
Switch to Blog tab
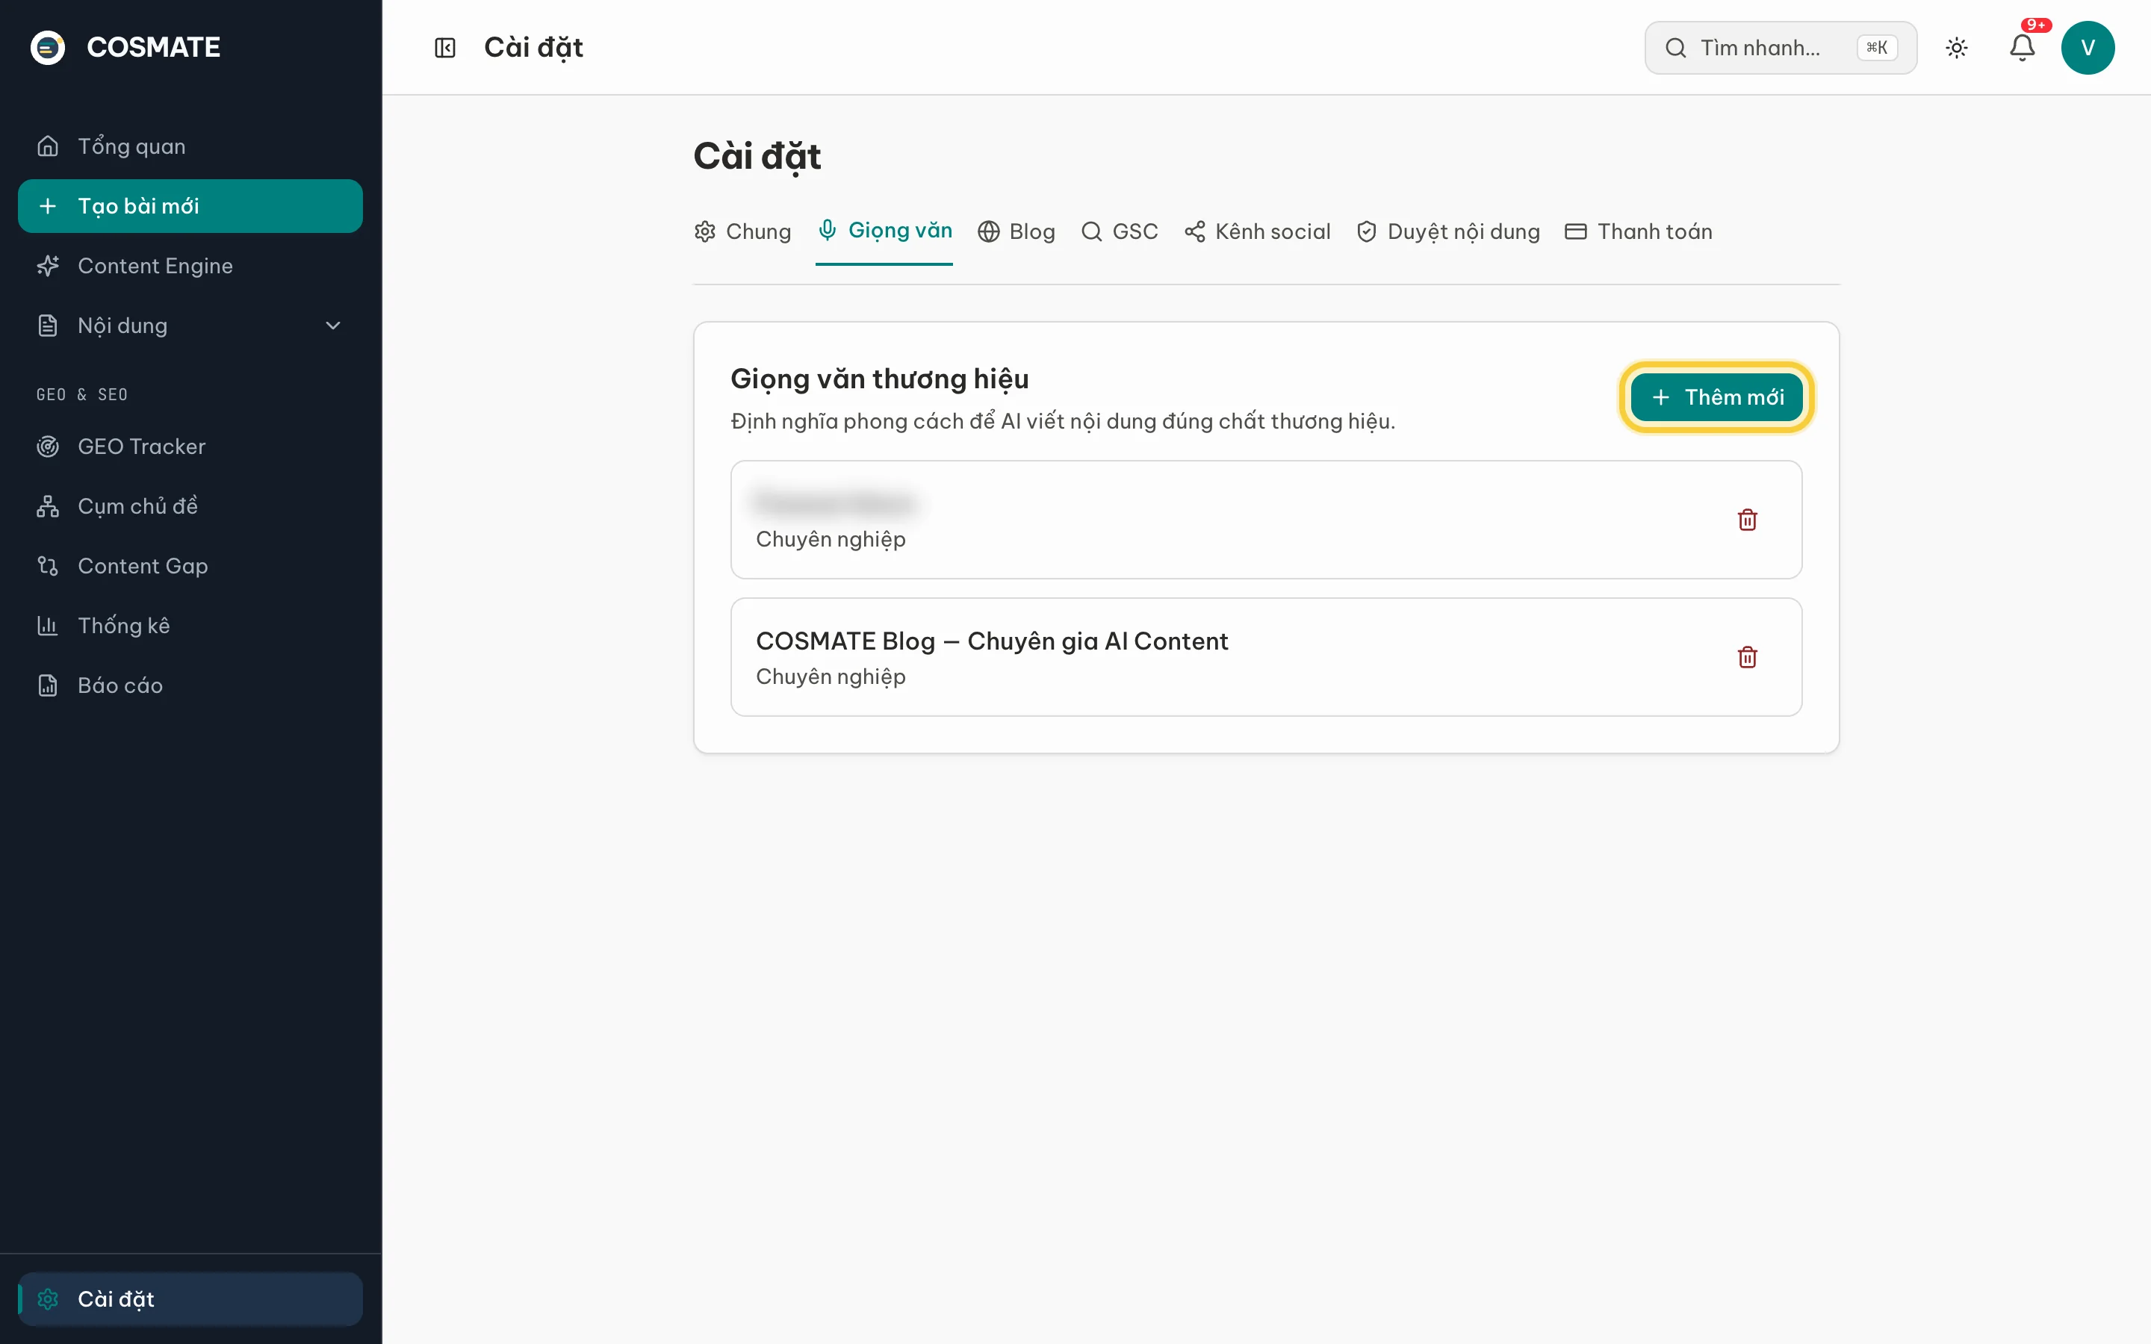click(1016, 232)
